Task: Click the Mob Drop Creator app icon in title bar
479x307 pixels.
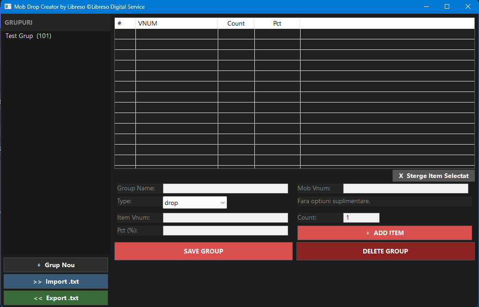Action: 7,6
